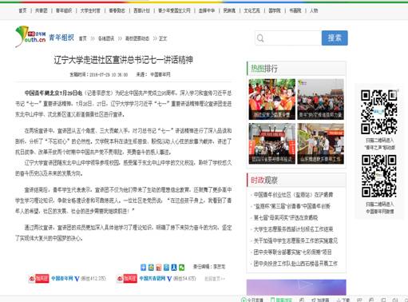Click the Renren share icon
Viewport: 408px width, 302px height.
[x=174, y=267]
